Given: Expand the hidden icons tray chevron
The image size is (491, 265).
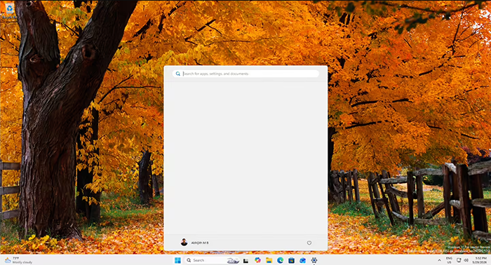Looking at the screenshot, I should [439, 260].
